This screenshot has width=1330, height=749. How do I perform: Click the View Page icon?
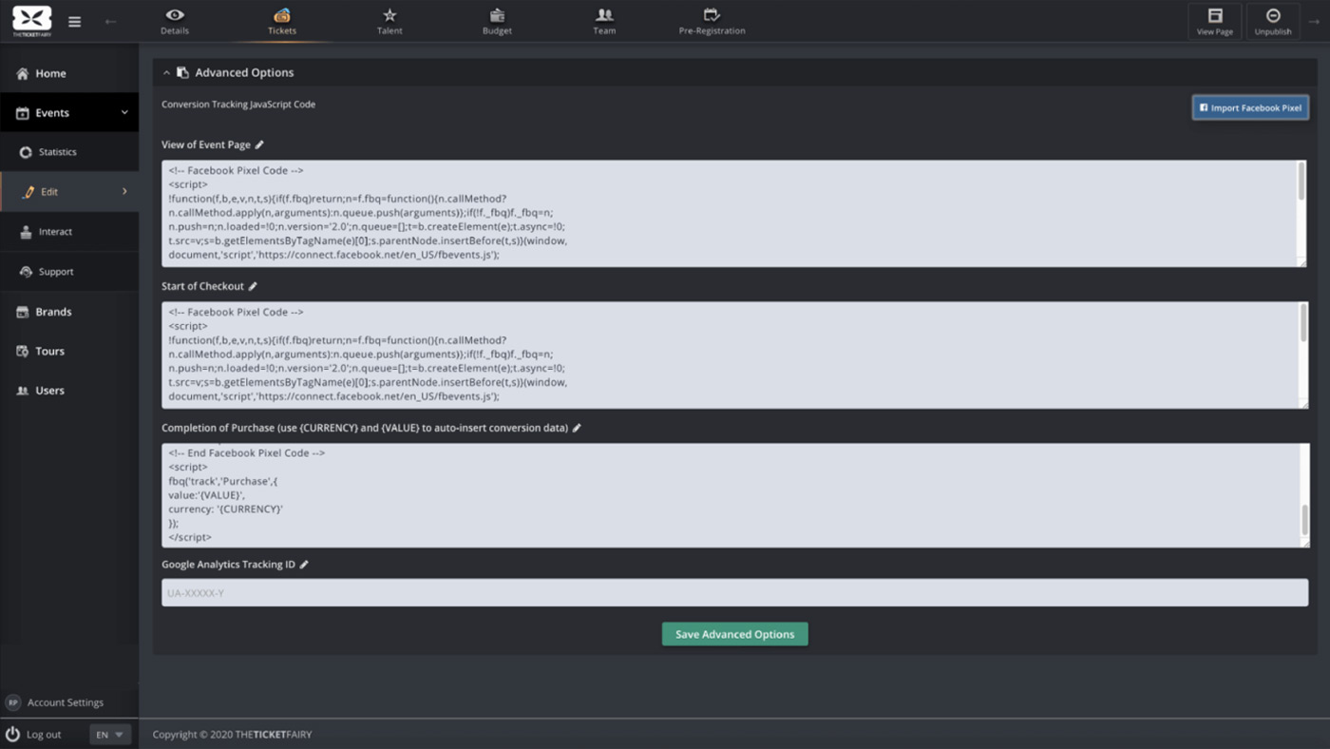[x=1214, y=15]
